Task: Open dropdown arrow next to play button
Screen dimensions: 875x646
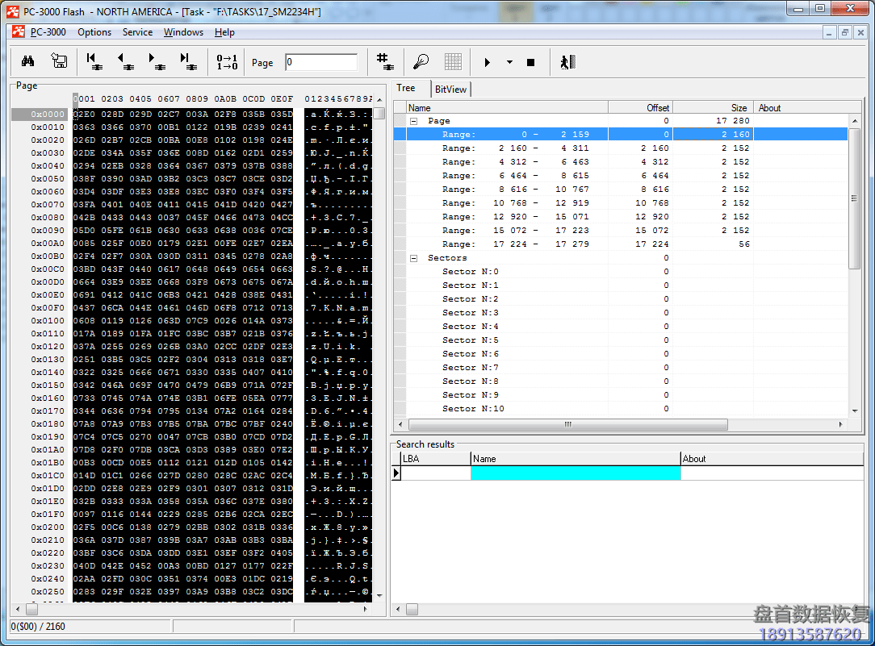Action: 509,62
